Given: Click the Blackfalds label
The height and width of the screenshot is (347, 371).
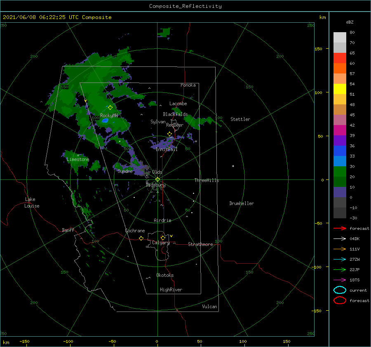Looking at the screenshot, I should coord(175,114).
